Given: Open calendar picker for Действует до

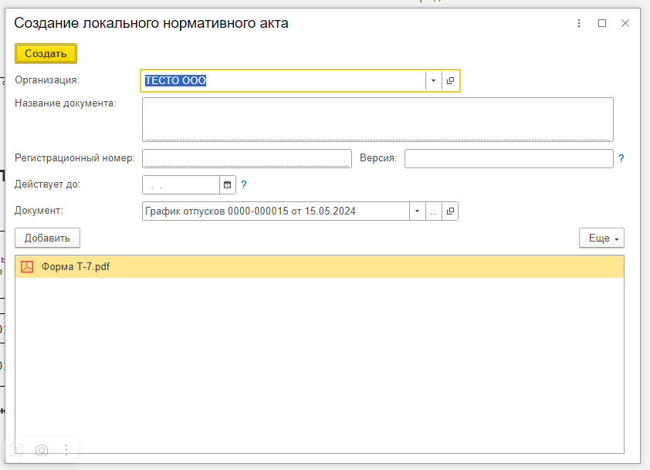Looking at the screenshot, I should coord(227,185).
